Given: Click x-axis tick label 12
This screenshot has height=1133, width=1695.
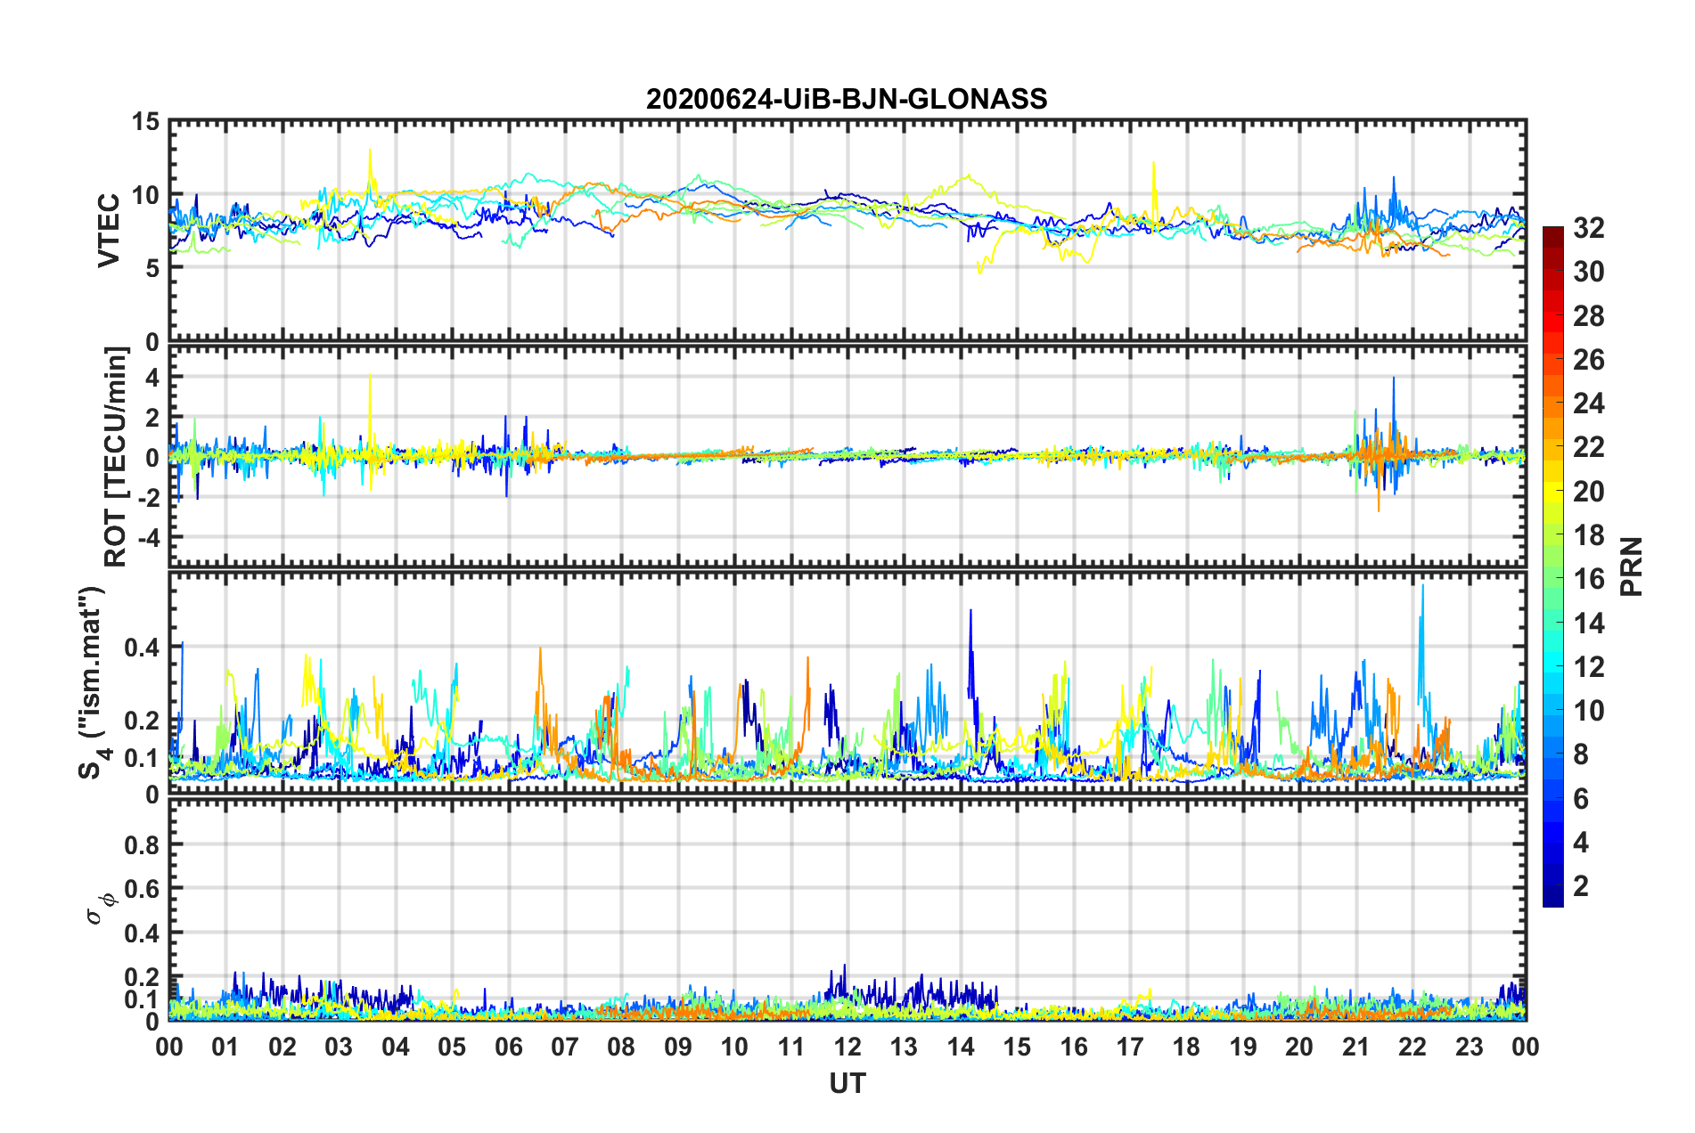Looking at the screenshot, I should [x=847, y=1047].
